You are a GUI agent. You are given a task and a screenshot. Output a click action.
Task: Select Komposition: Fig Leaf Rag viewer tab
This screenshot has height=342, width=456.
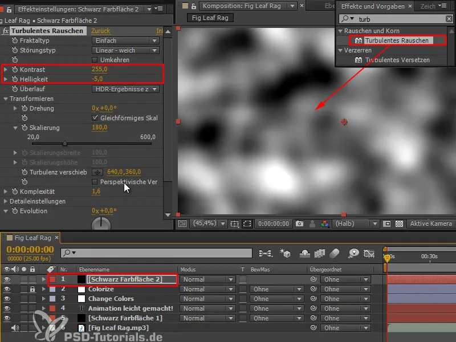(x=242, y=6)
